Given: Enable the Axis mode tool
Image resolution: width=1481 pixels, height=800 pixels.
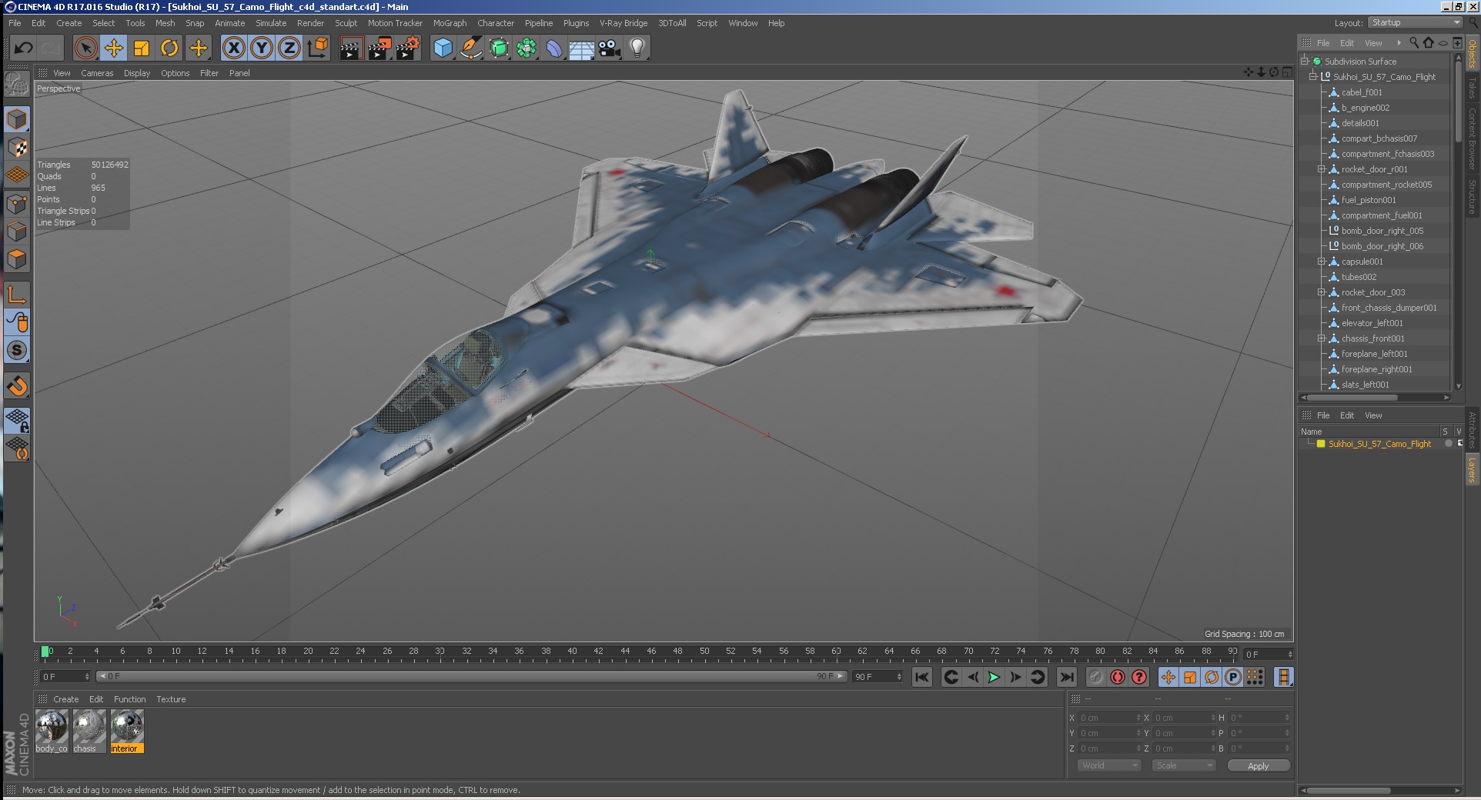Looking at the screenshot, I should pyautogui.click(x=17, y=294).
